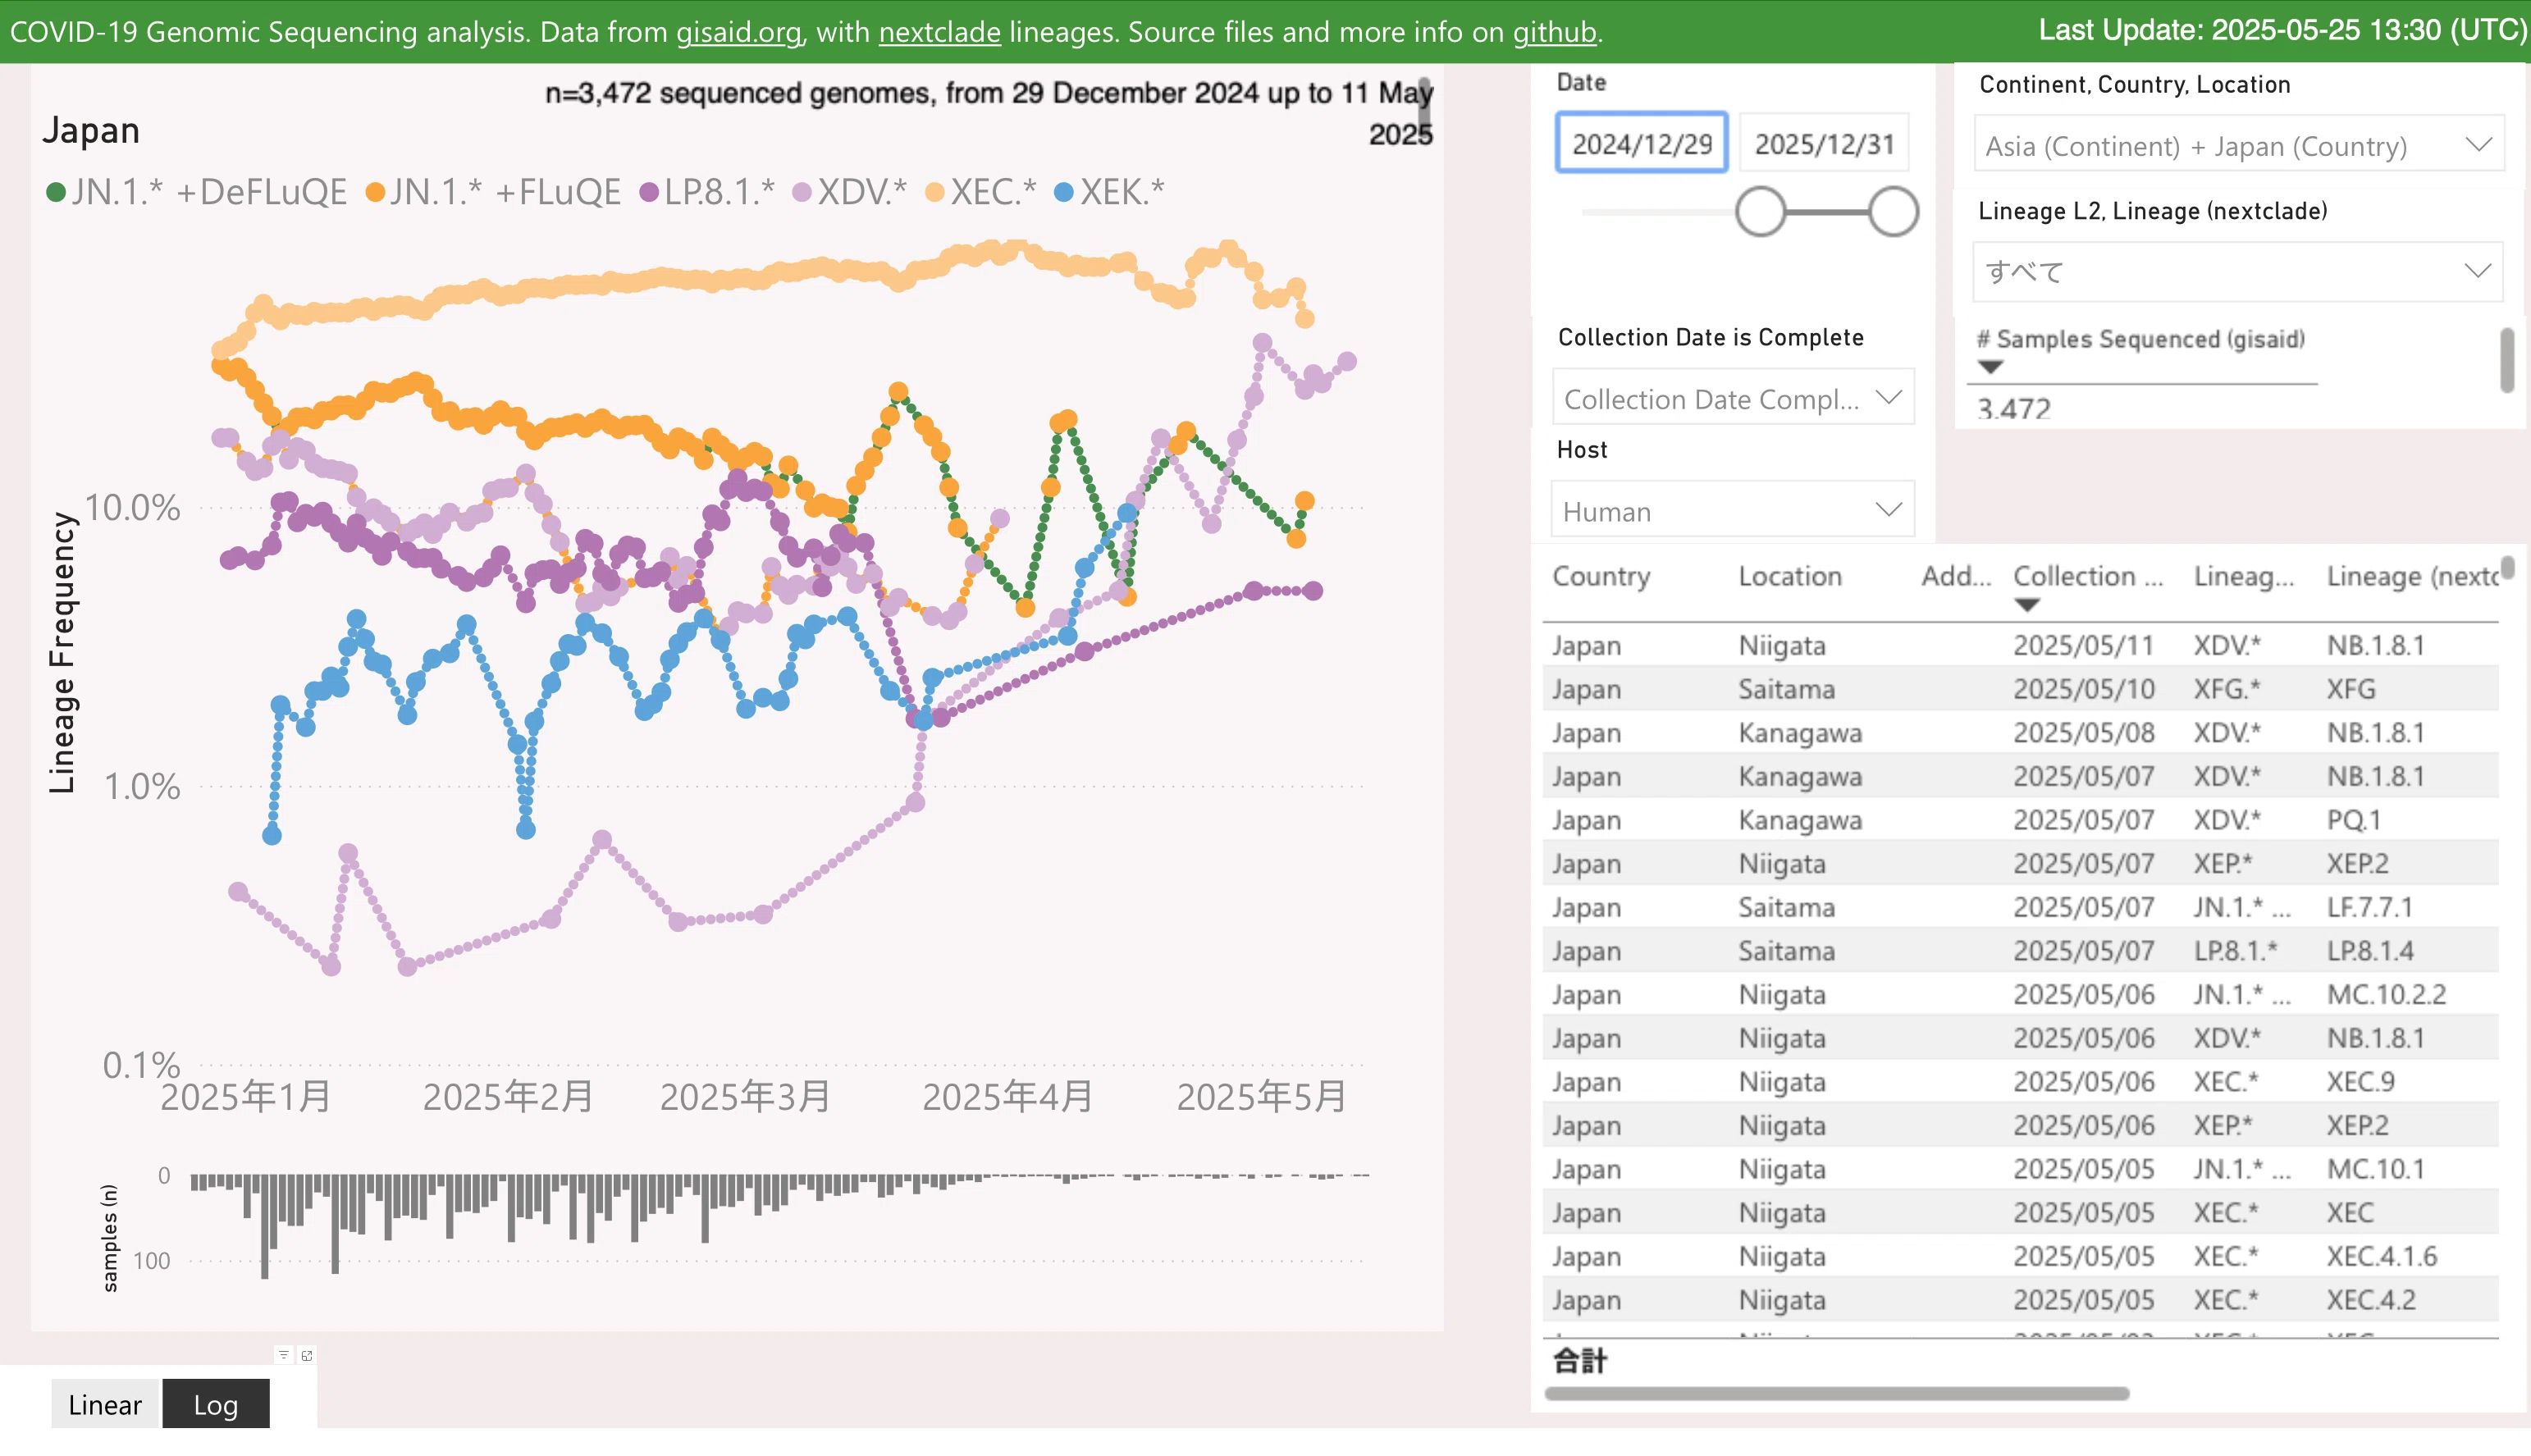This screenshot has height=1456, width=2531.
Task: Open the gisaid.org link
Action: (739, 31)
